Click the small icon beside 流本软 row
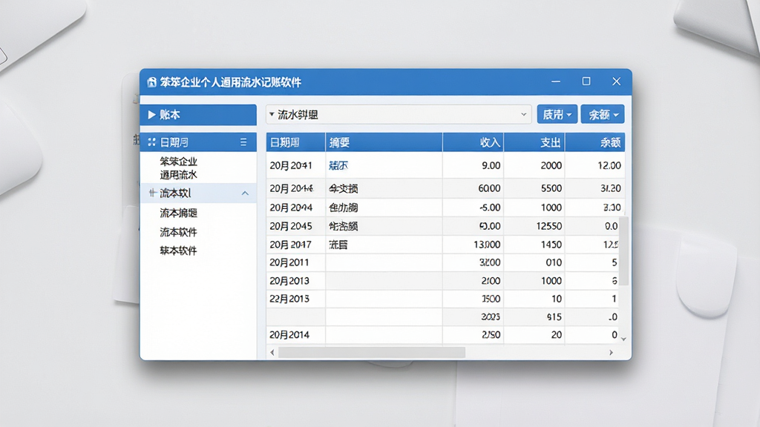 [x=152, y=193]
